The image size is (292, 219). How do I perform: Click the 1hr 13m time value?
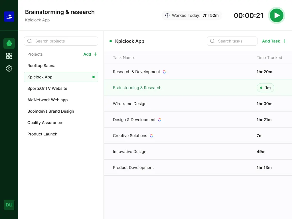click(x=264, y=168)
